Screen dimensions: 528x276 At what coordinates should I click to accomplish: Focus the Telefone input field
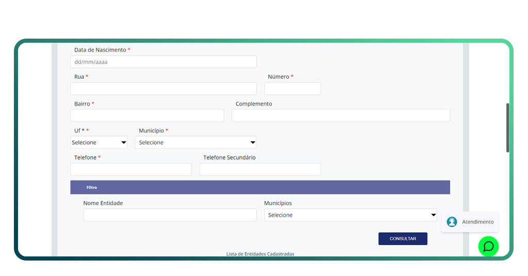click(130, 169)
